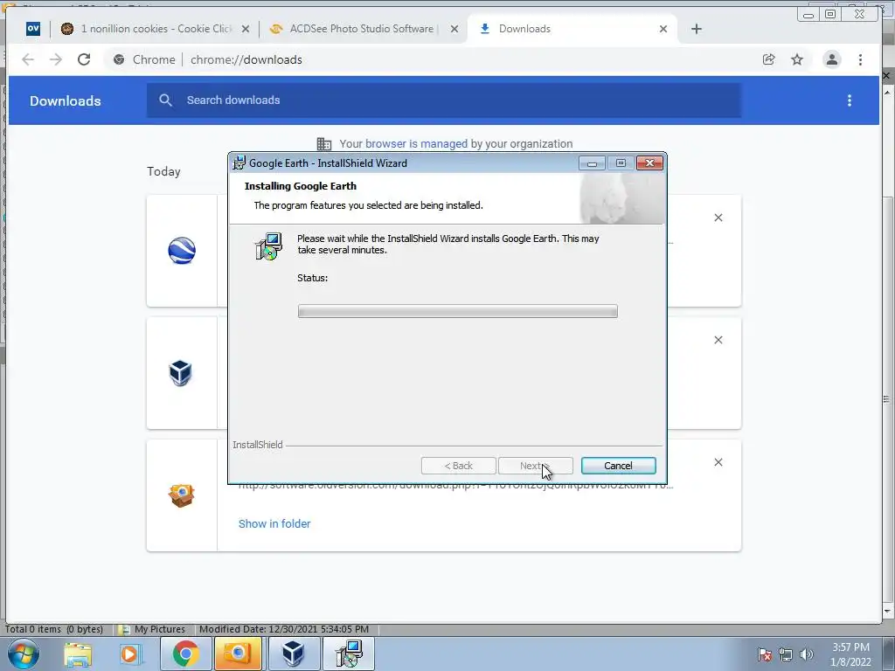Open a new Chrome tab
Image resolution: width=895 pixels, height=671 pixels.
pos(697,29)
